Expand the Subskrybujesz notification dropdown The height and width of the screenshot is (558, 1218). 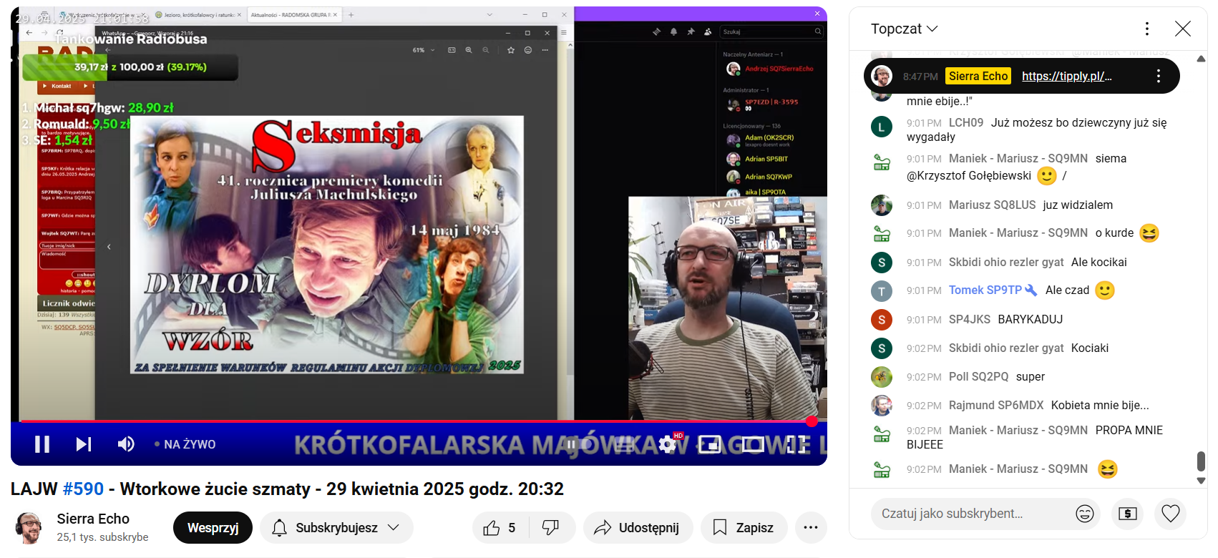click(x=336, y=528)
